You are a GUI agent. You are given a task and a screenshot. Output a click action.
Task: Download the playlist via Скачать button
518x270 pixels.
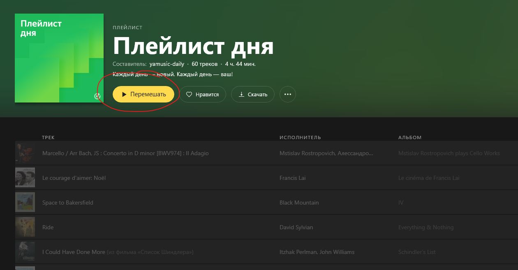coord(252,94)
